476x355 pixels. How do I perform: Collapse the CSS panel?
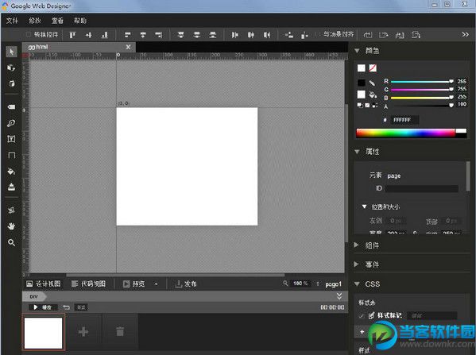(357, 284)
